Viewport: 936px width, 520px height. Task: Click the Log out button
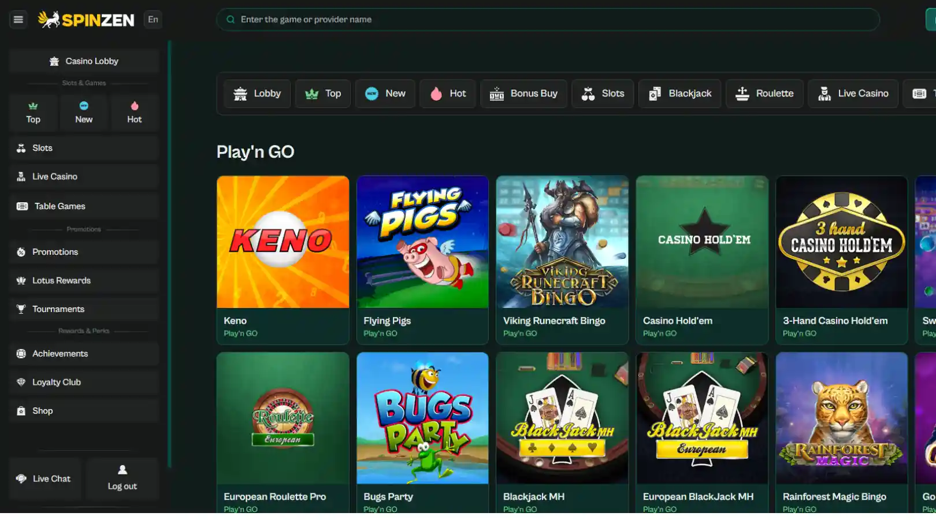pyautogui.click(x=122, y=479)
